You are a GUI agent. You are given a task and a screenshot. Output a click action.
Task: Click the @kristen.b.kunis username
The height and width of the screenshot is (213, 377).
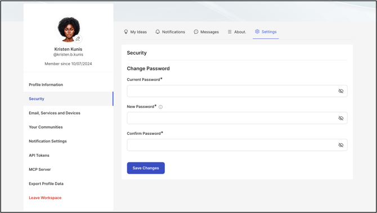pyautogui.click(x=68, y=55)
